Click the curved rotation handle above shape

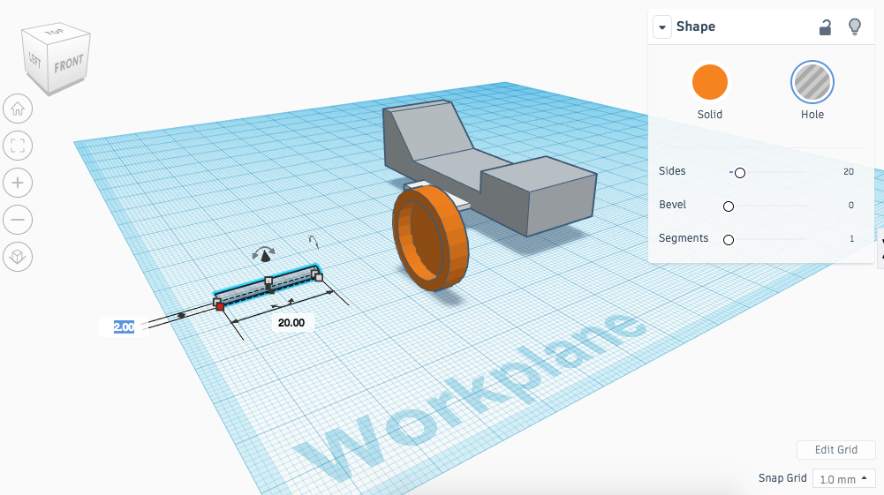(x=263, y=250)
